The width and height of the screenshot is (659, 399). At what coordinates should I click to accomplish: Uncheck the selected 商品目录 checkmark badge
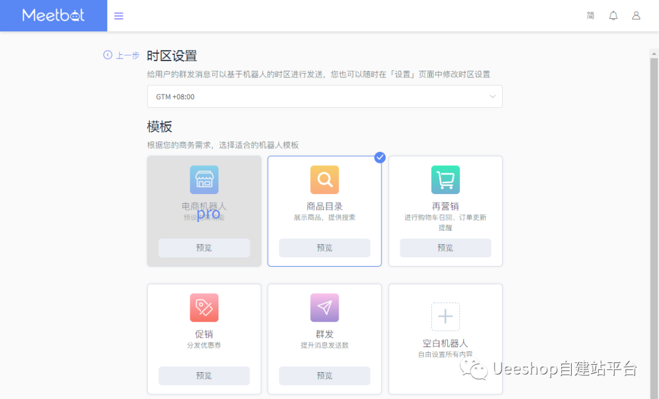pos(380,157)
